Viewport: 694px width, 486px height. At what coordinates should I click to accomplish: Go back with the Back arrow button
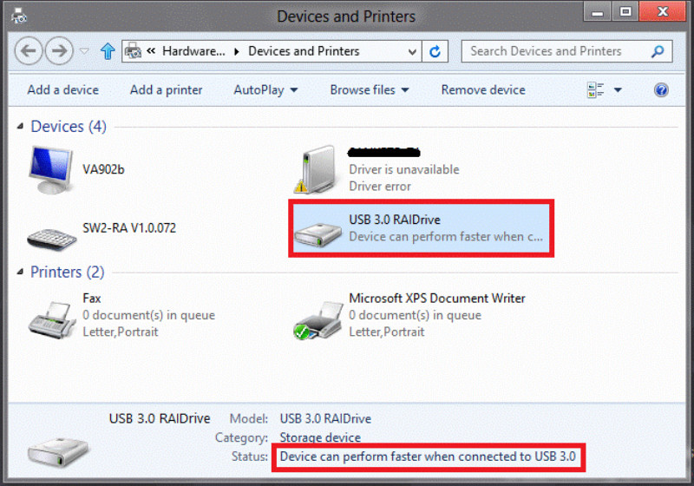click(x=29, y=51)
